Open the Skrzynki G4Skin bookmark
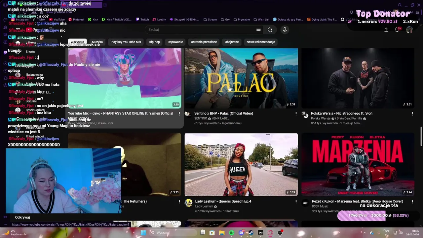The height and width of the screenshot is (238, 423). pos(184,20)
